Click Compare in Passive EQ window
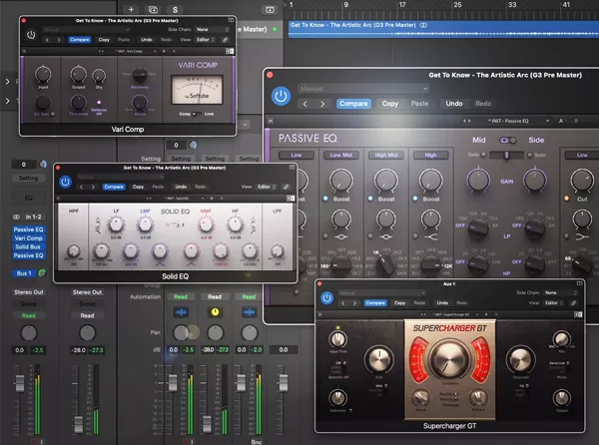The image size is (599, 445). click(353, 104)
